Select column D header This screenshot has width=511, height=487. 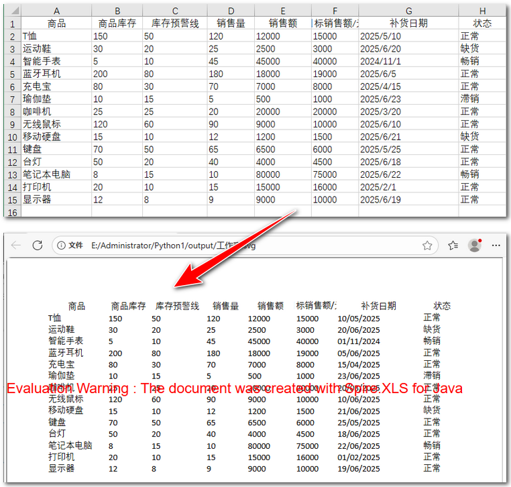click(231, 11)
